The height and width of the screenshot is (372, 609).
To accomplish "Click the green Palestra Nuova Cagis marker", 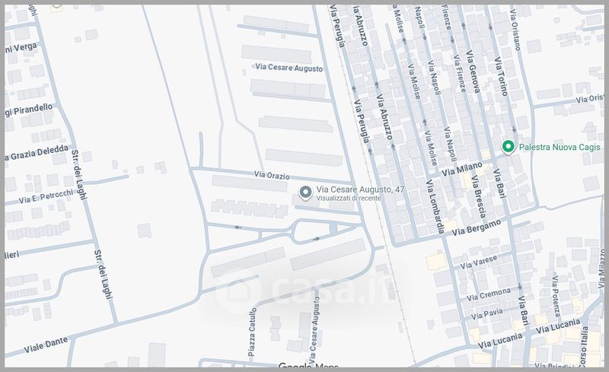I will coord(508,147).
